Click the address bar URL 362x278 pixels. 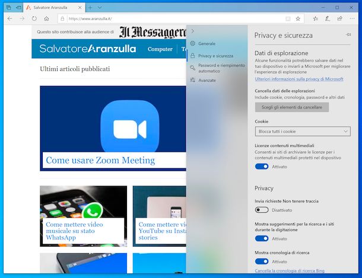[x=90, y=19]
